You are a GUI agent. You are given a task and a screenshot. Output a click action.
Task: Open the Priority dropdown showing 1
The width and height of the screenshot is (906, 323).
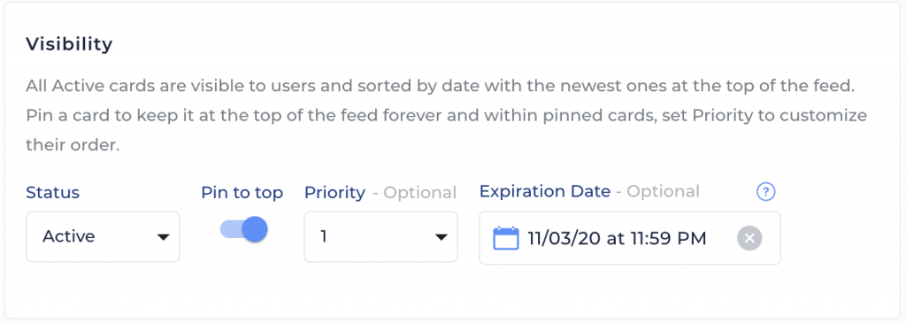(380, 237)
